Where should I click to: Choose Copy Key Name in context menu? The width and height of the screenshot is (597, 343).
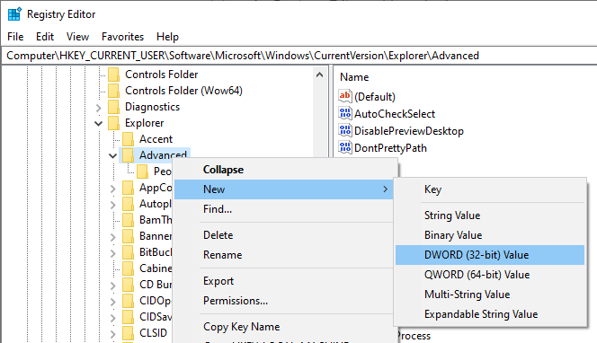[284, 327]
